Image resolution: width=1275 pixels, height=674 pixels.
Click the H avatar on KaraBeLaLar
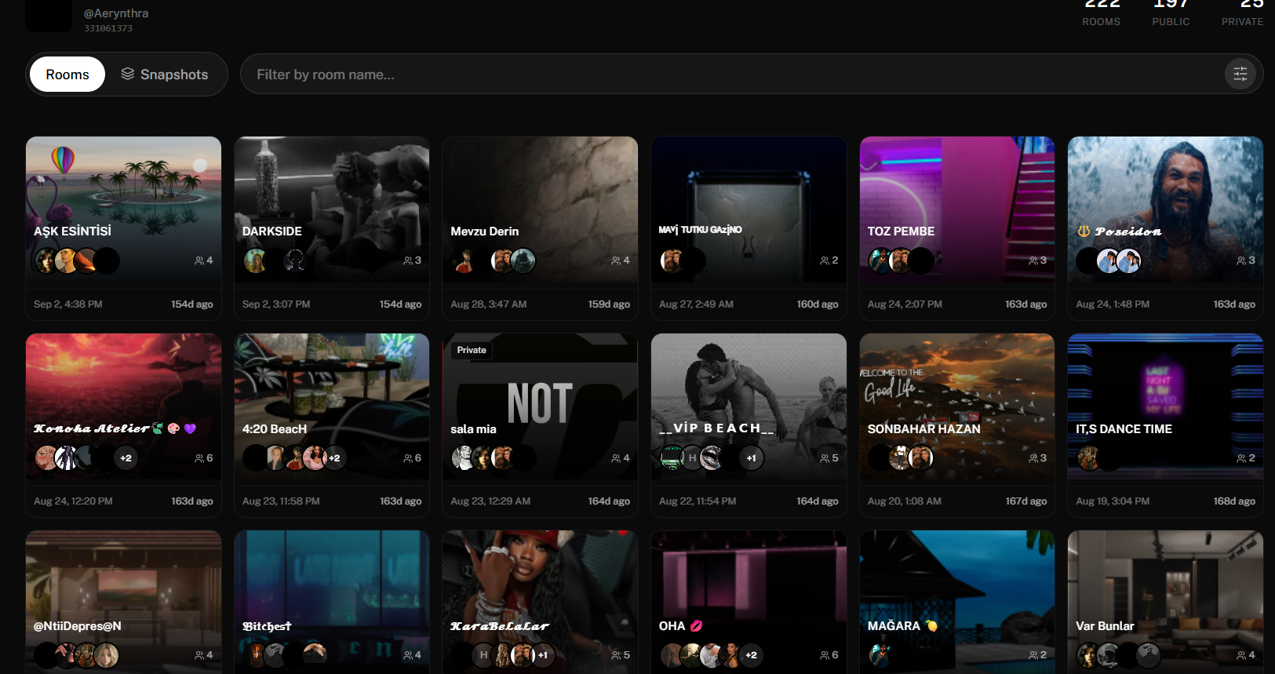point(483,655)
